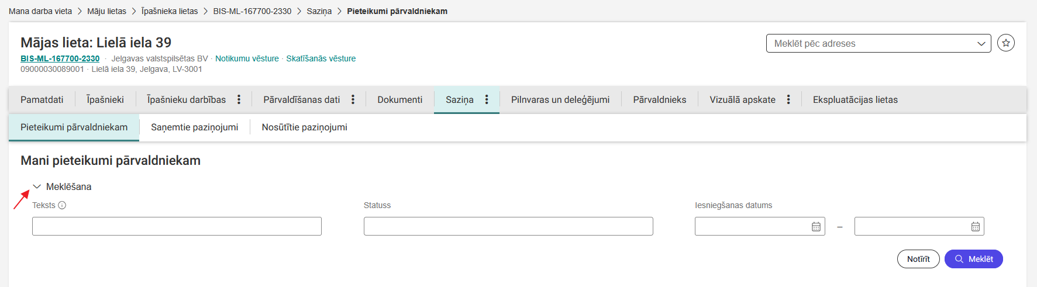Focus the Iesniegšanas datums start date field
This screenshot has height=287, width=1037.
click(760, 226)
